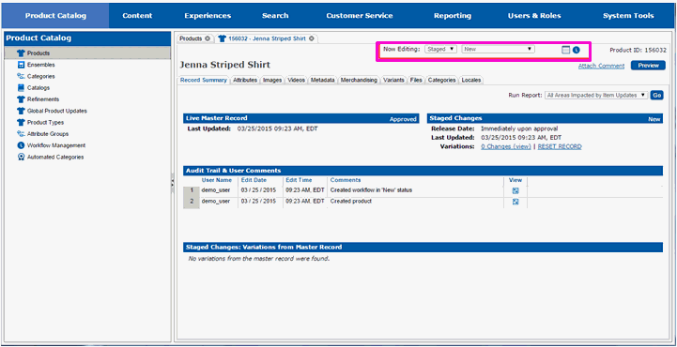
Task: Click the Global Product Updates icon
Action: [x=21, y=111]
